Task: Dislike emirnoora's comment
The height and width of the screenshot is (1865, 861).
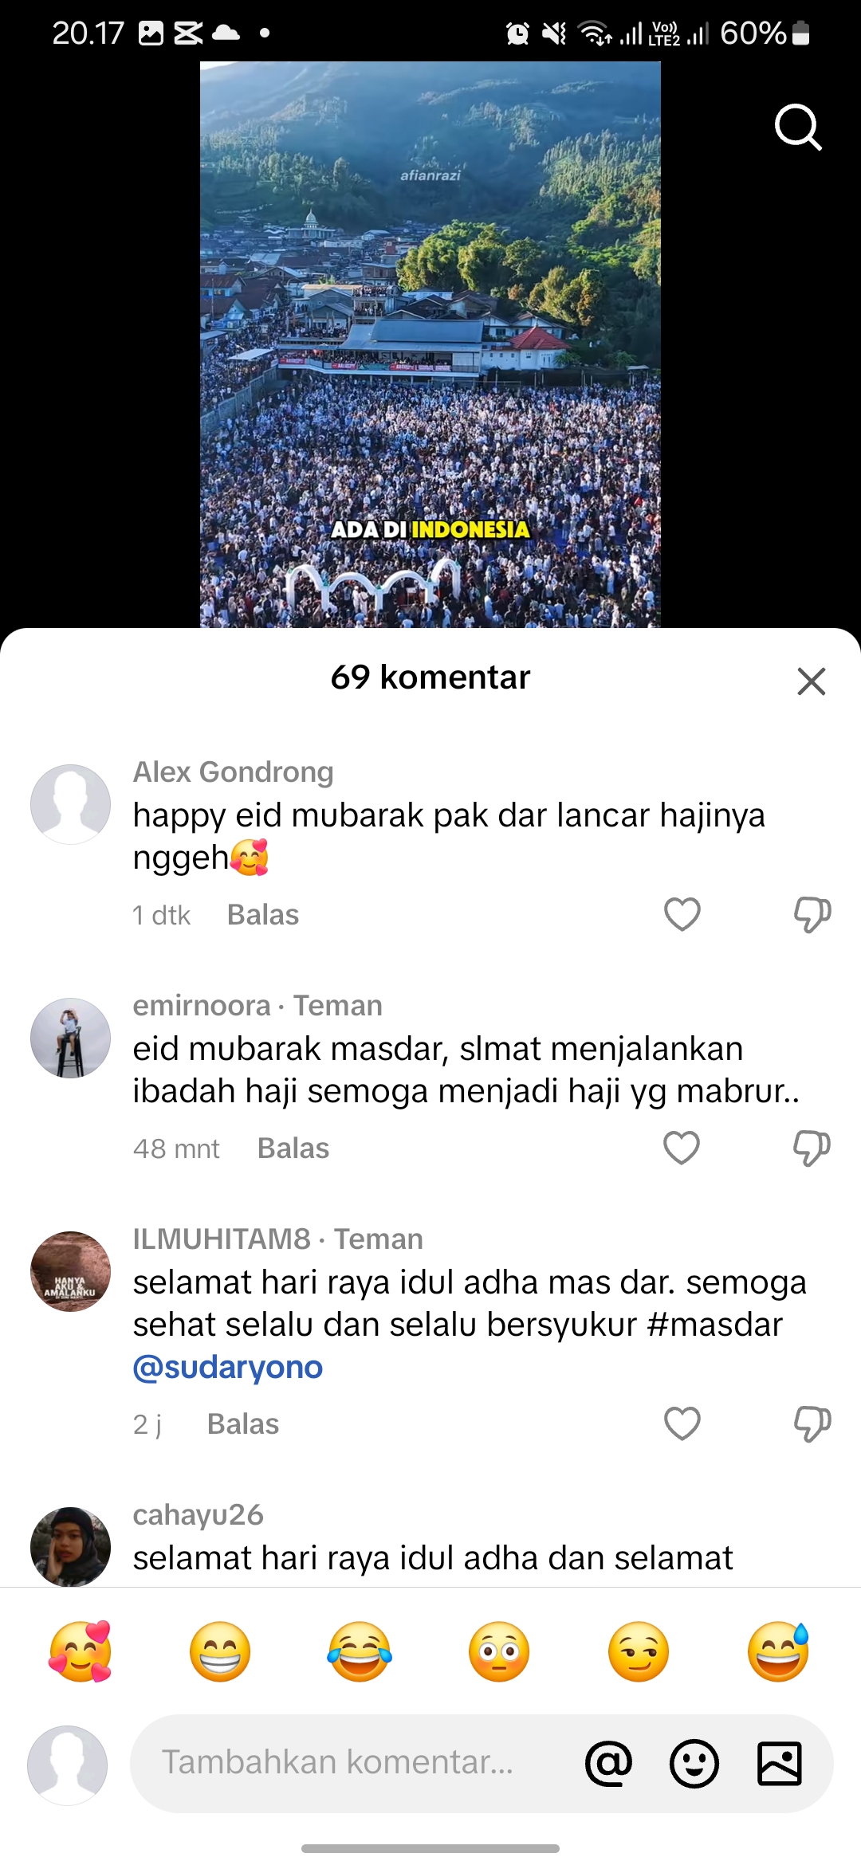Action: pos(812,1148)
